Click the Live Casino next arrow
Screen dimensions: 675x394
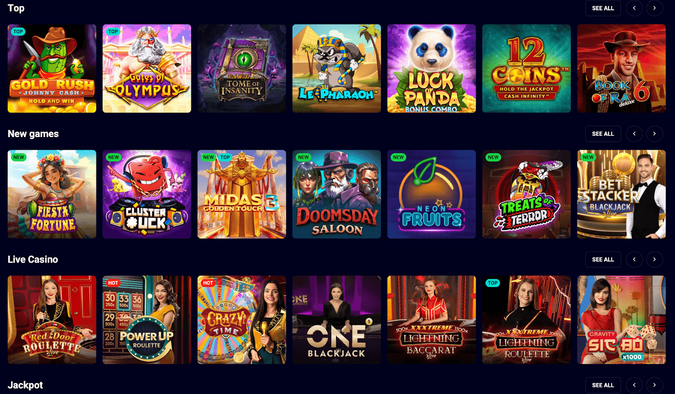pyautogui.click(x=654, y=259)
